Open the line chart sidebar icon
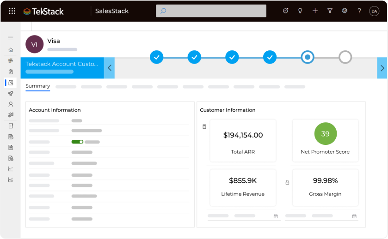The height and width of the screenshot is (239, 388). pyautogui.click(x=11, y=169)
